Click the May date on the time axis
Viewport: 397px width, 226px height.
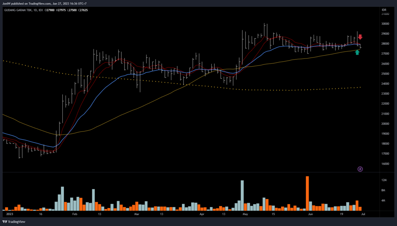245,214
